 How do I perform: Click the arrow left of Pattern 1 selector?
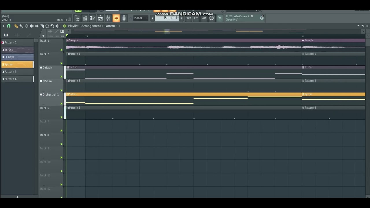click(153, 18)
